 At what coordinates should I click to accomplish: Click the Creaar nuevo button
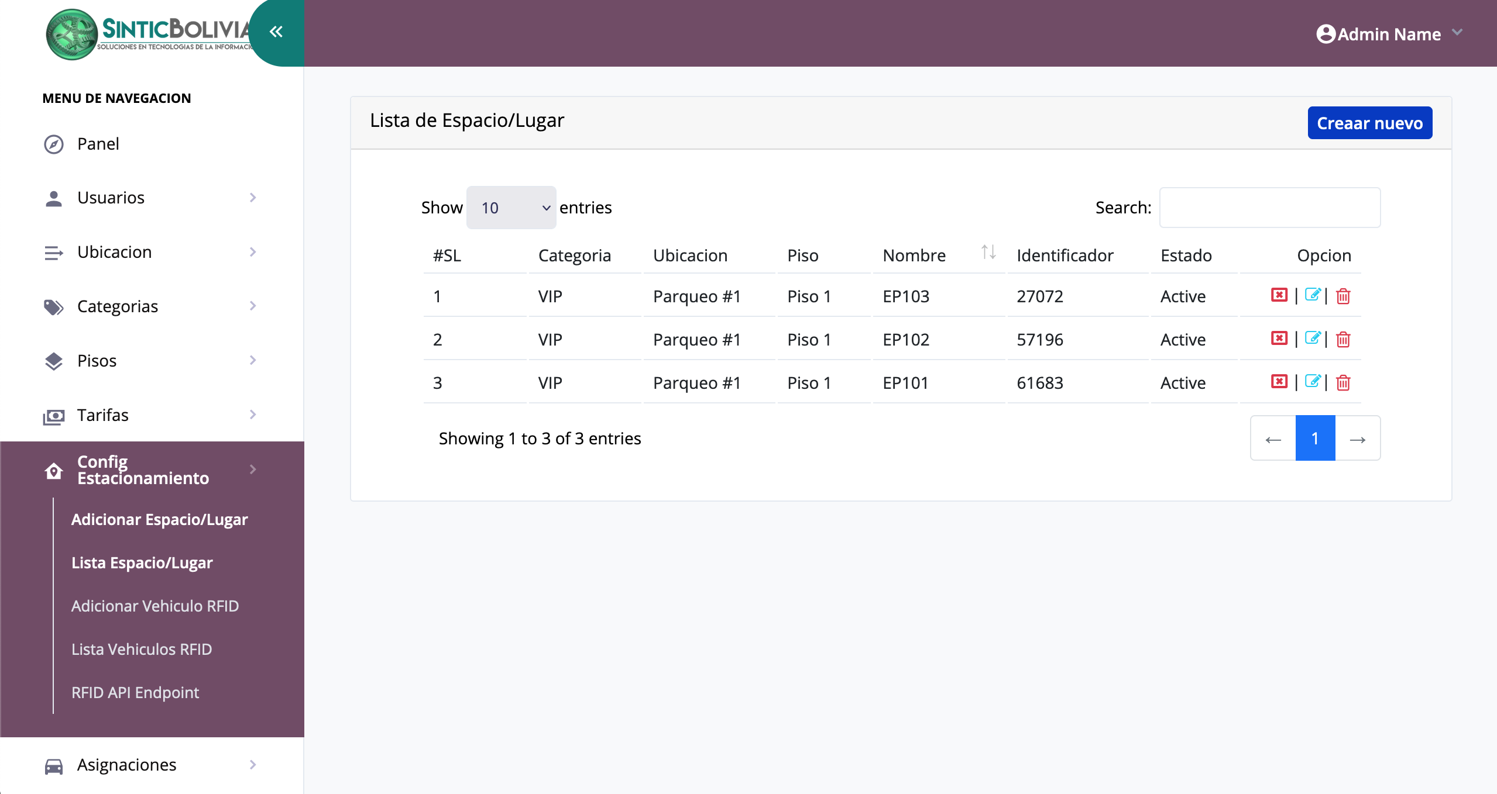1369,123
